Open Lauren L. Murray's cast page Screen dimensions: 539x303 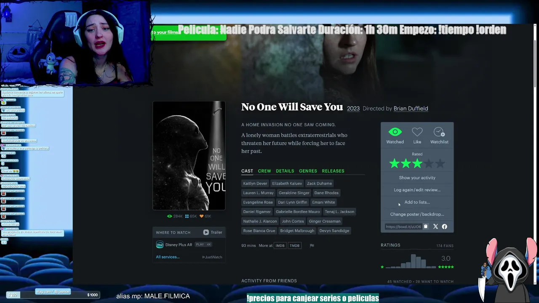point(259,193)
